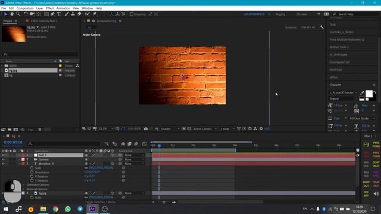Screen dimensions: 381x214
Task: Open the Layer menu
Action: [40, 8]
